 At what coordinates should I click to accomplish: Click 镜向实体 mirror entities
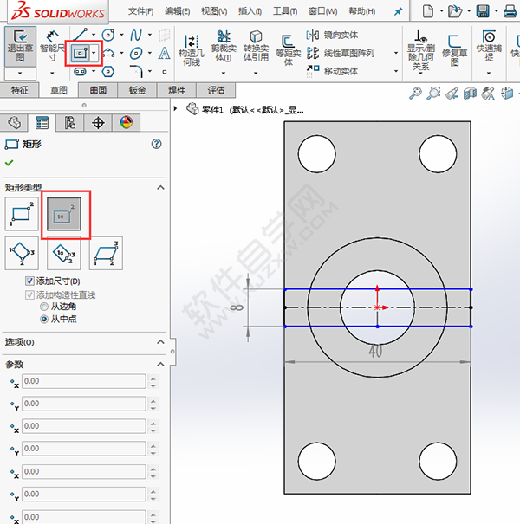(332, 35)
